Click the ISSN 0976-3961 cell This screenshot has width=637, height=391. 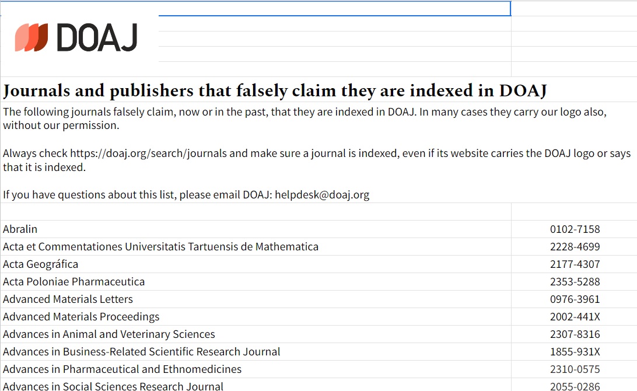pos(575,299)
